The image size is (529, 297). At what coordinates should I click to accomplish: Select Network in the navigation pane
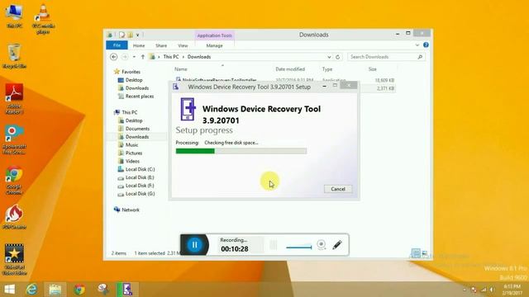131,210
